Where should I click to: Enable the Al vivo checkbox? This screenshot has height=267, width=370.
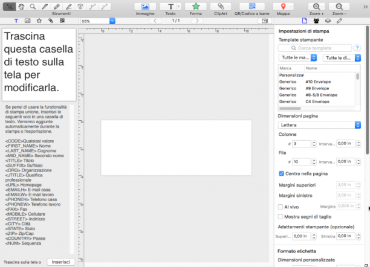281,207
